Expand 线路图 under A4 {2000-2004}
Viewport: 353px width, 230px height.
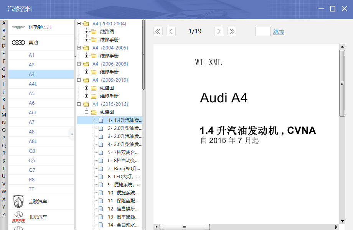coord(86,31)
